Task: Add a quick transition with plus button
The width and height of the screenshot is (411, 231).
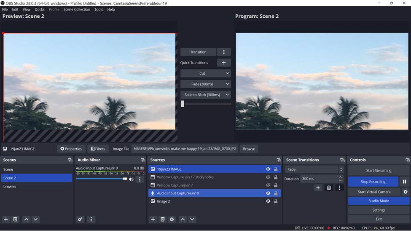Action: tap(224, 63)
